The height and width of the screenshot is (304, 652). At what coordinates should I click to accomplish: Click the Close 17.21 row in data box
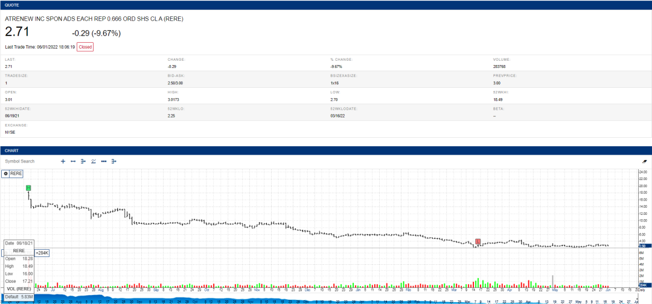click(x=19, y=281)
